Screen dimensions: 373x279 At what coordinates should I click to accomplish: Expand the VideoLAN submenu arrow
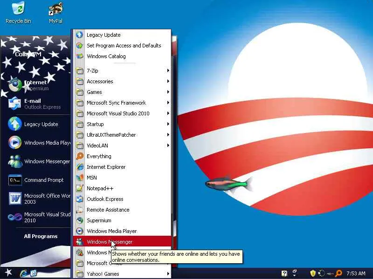(168, 145)
